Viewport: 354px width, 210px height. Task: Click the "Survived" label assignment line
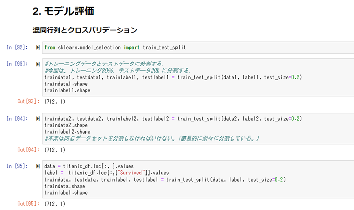pyautogui.click(x=107, y=173)
